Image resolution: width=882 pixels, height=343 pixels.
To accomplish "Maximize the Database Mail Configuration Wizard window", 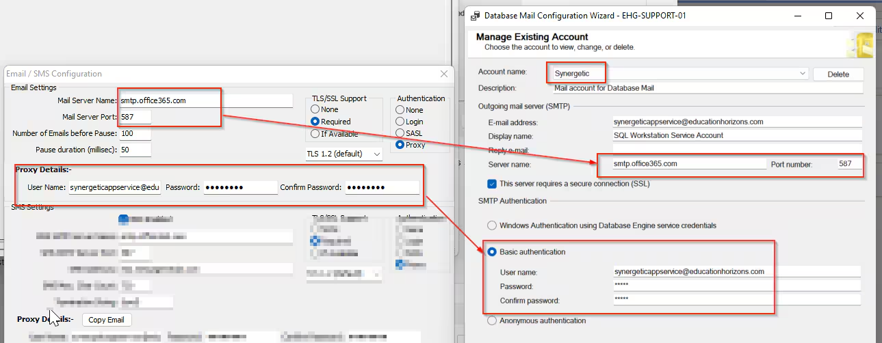I will point(829,16).
